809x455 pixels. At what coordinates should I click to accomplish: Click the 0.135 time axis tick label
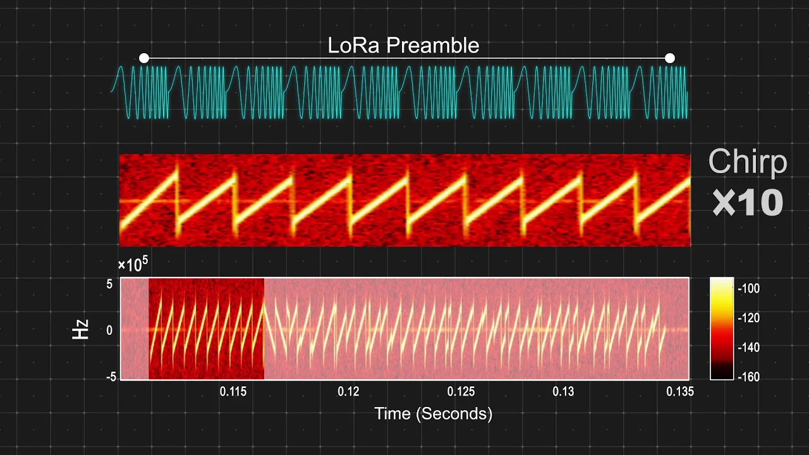pyautogui.click(x=679, y=392)
